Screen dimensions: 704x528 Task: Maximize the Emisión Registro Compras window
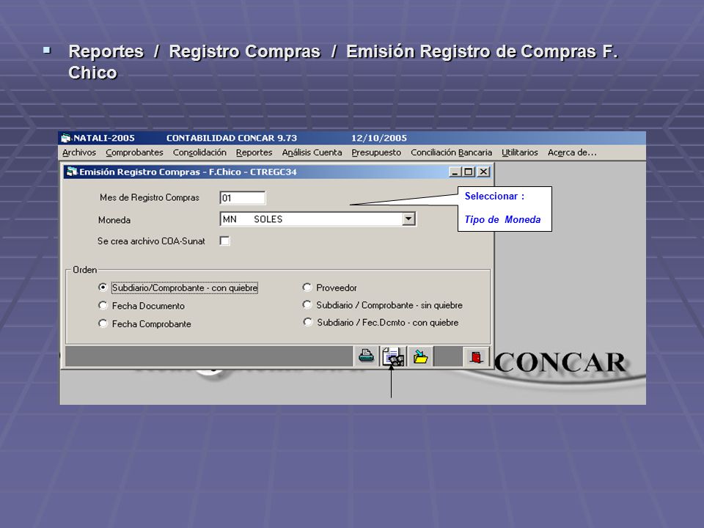(x=469, y=172)
